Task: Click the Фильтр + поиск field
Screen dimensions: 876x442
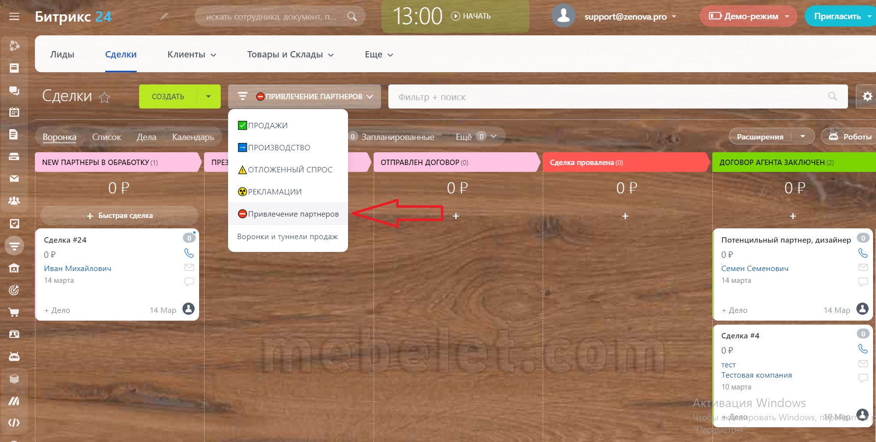Action: (618, 97)
